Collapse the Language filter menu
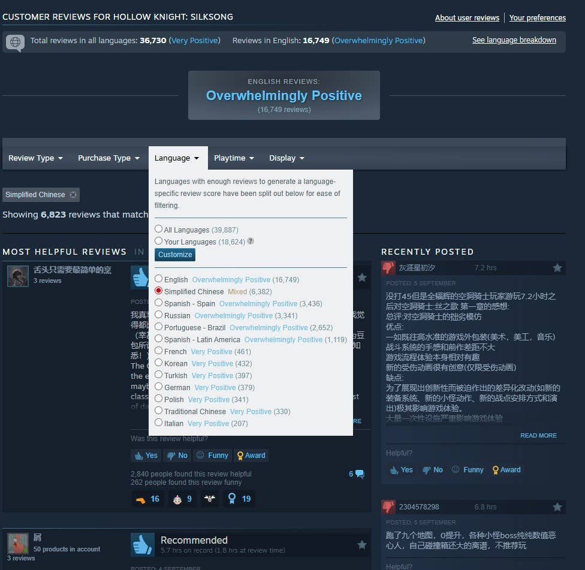 [177, 158]
